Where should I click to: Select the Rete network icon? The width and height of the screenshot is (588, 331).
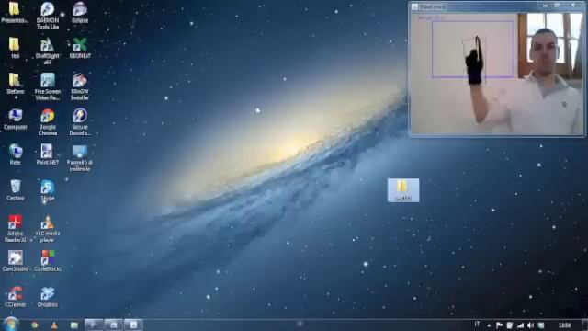point(15,154)
